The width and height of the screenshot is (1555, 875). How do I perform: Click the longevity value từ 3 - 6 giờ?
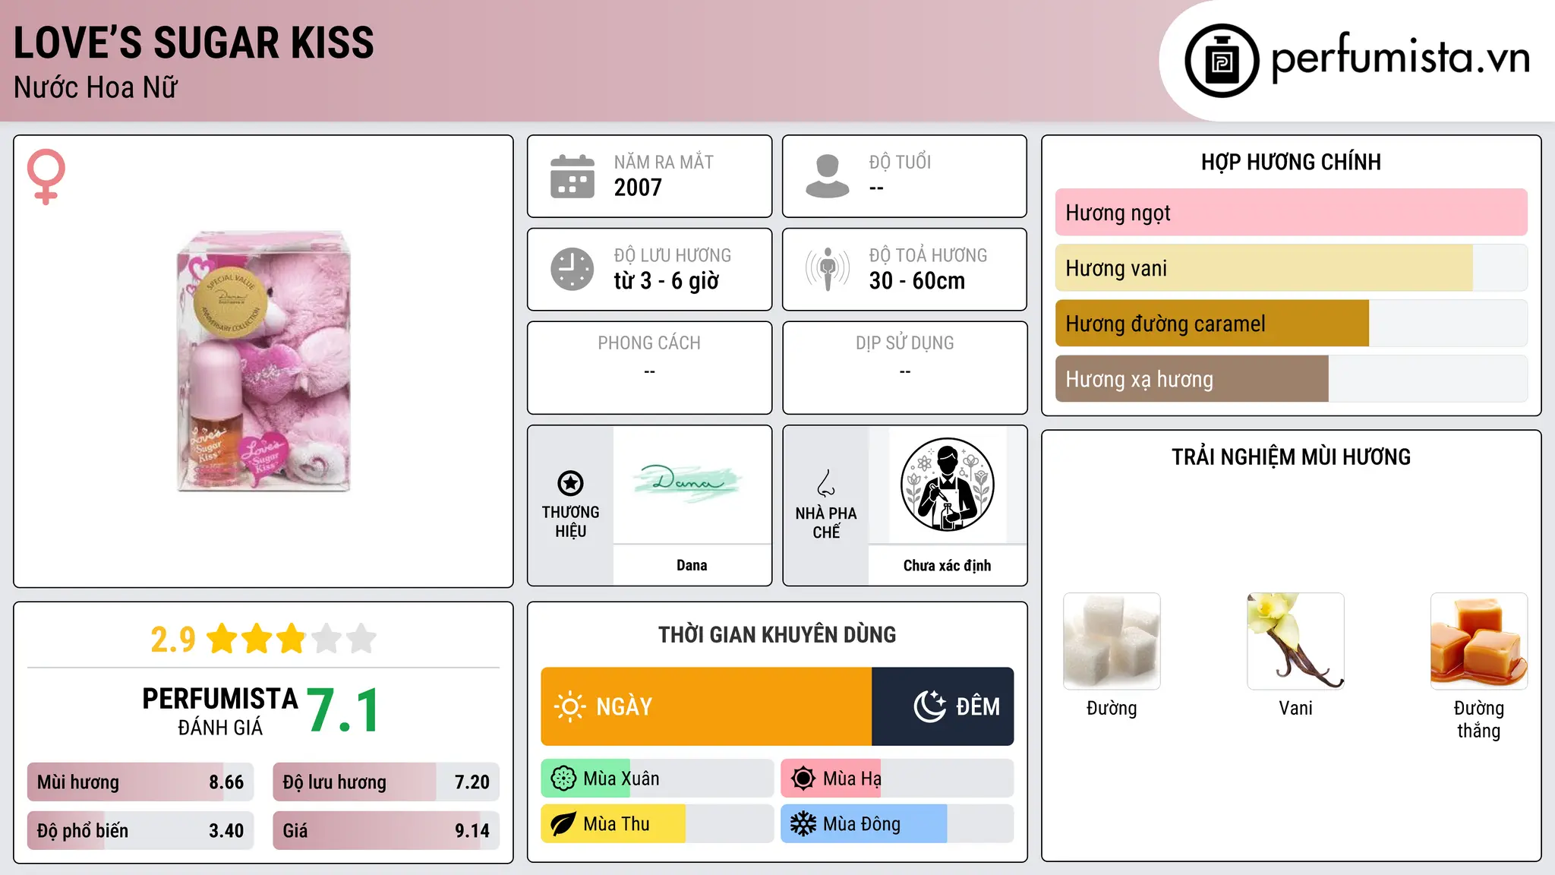(x=667, y=281)
